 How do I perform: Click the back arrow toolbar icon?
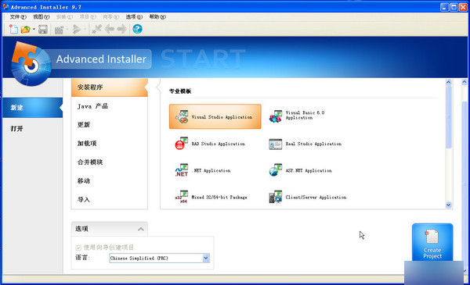coord(110,29)
